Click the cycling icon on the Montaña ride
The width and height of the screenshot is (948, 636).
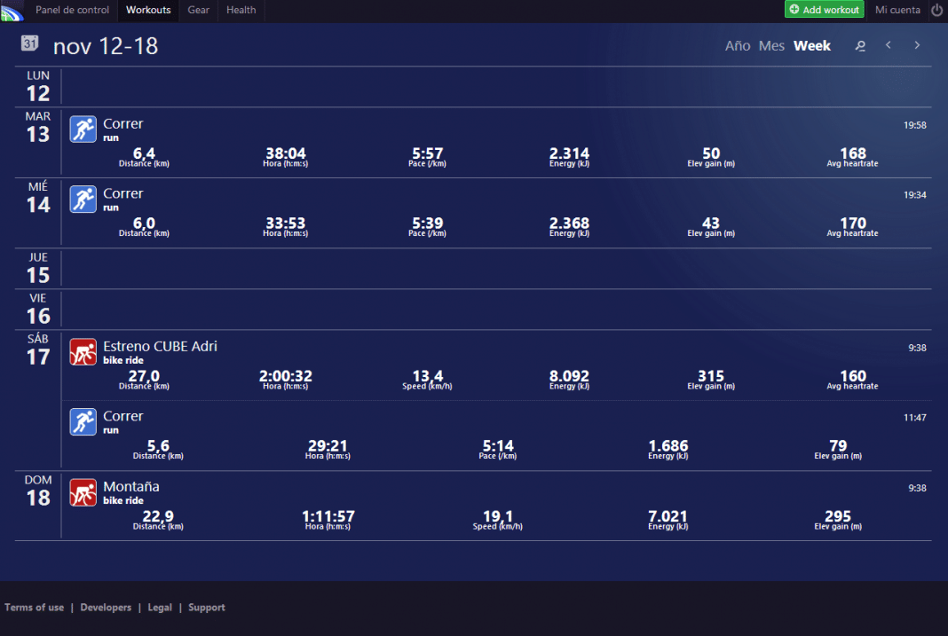[83, 491]
